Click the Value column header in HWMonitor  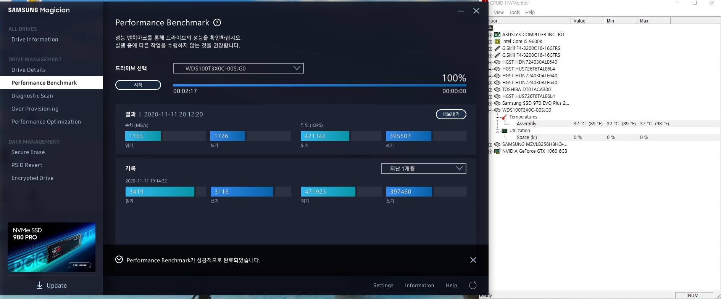point(587,21)
